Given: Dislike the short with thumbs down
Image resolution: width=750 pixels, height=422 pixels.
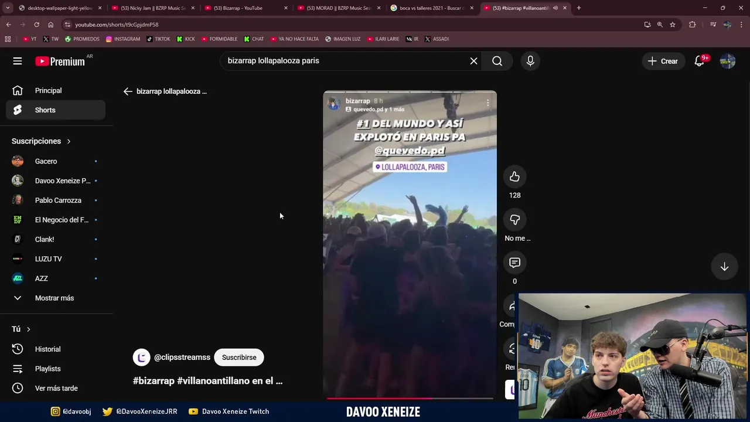Looking at the screenshot, I should (x=514, y=220).
